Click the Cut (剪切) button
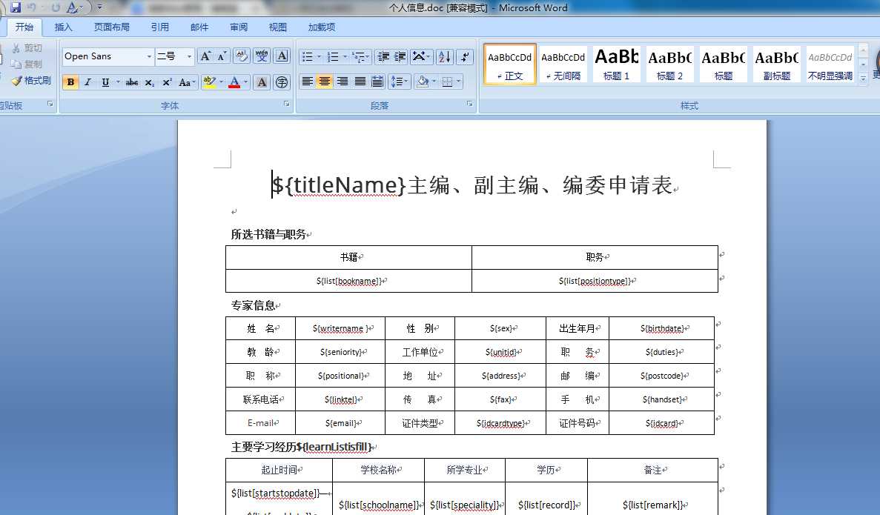Viewport: 880px width, 515px height. click(x=27, y=48)
